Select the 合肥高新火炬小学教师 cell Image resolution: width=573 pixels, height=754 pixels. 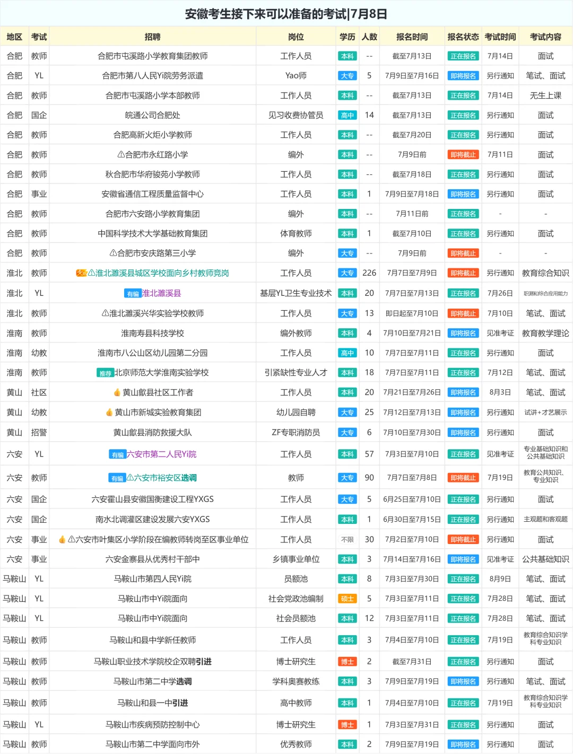(153, 135)
